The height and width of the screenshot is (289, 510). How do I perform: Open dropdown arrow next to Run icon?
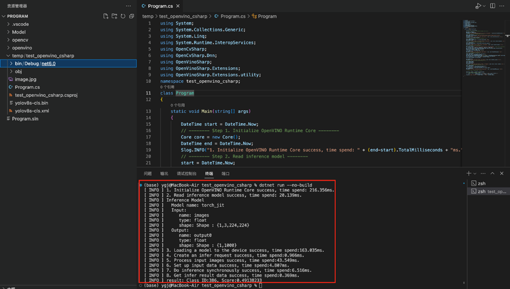pos(484,6)
